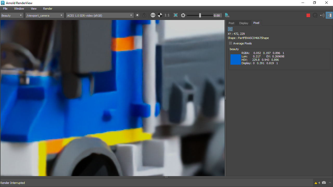Click the lock AOV padlock icon
Image resolution: width=333 pixels, height=187 pixels.
(x=144, y=15)
